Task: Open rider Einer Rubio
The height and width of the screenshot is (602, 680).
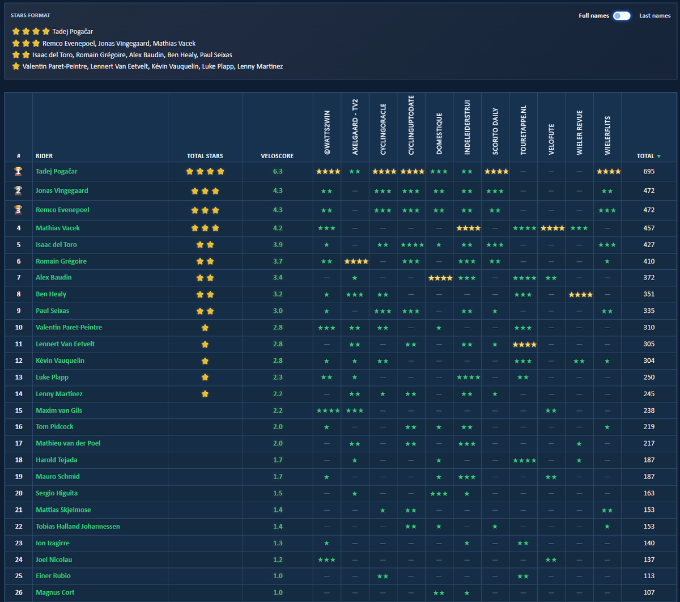Action: point(53,576)
